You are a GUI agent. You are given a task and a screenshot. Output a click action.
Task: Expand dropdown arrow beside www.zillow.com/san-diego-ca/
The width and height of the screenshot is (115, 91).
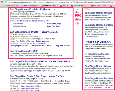[x=36, y=64]
